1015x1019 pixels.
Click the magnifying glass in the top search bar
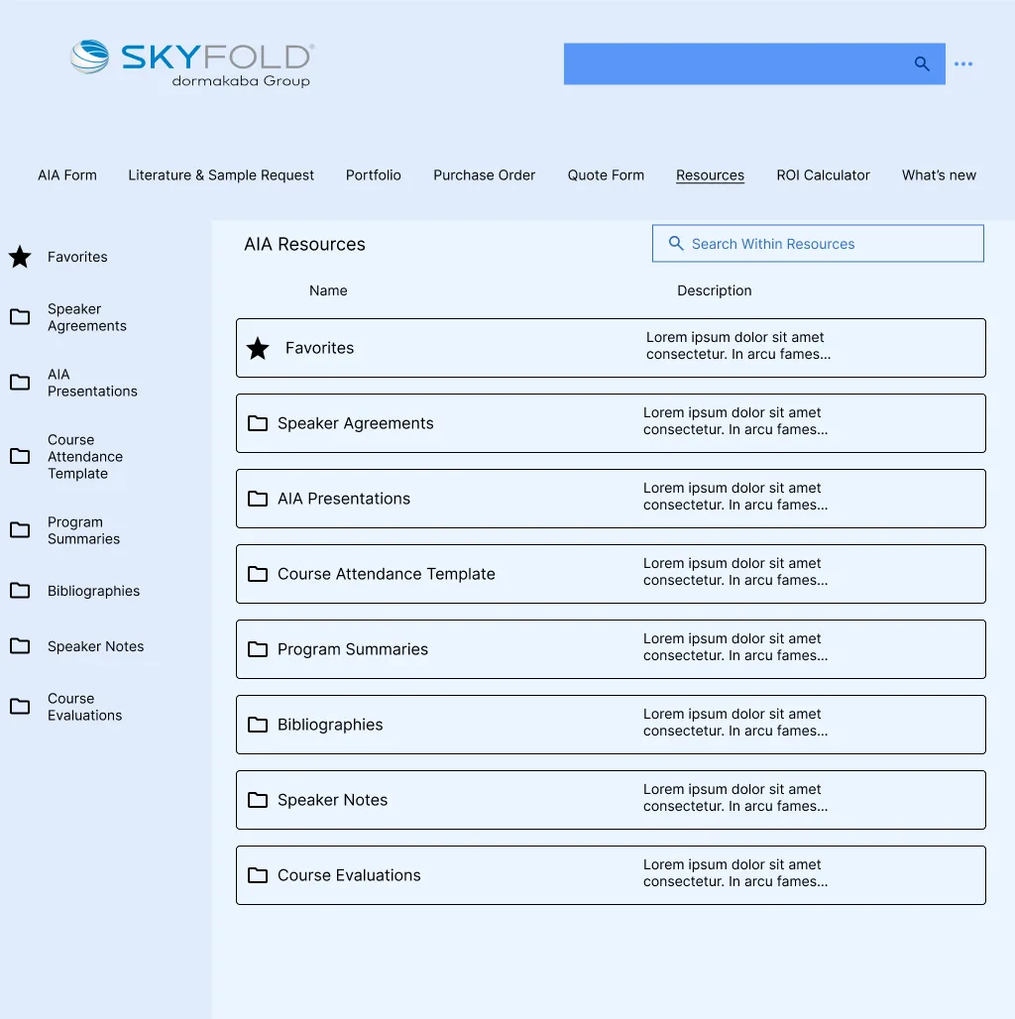(921, 63)
